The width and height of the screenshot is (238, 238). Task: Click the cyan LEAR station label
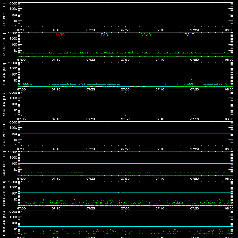(x=103, y=35)
